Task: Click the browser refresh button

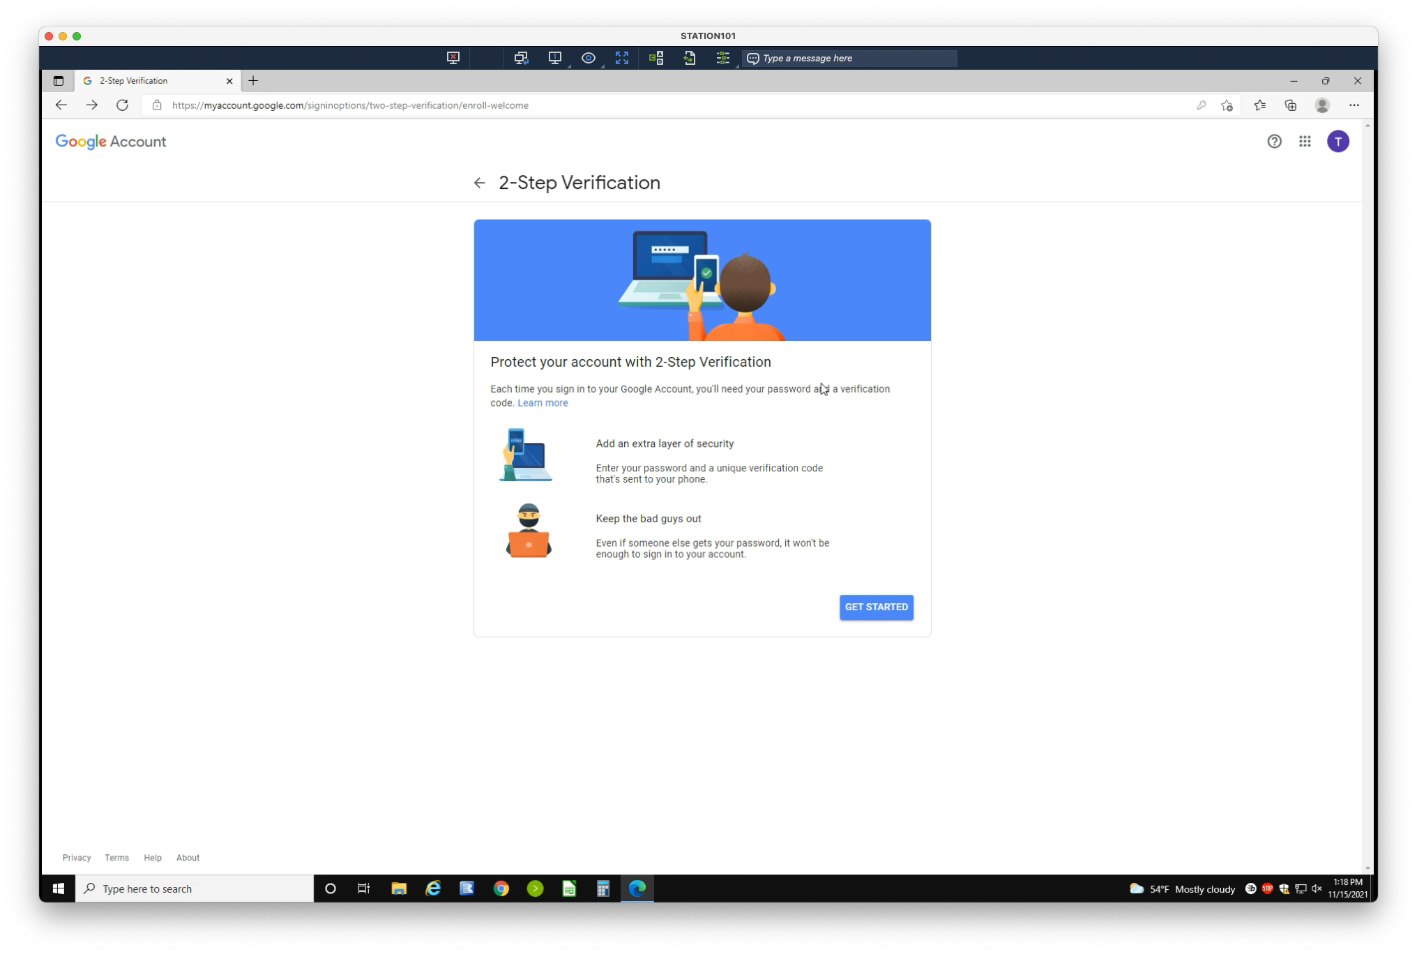Action: [x=122, y=105]
